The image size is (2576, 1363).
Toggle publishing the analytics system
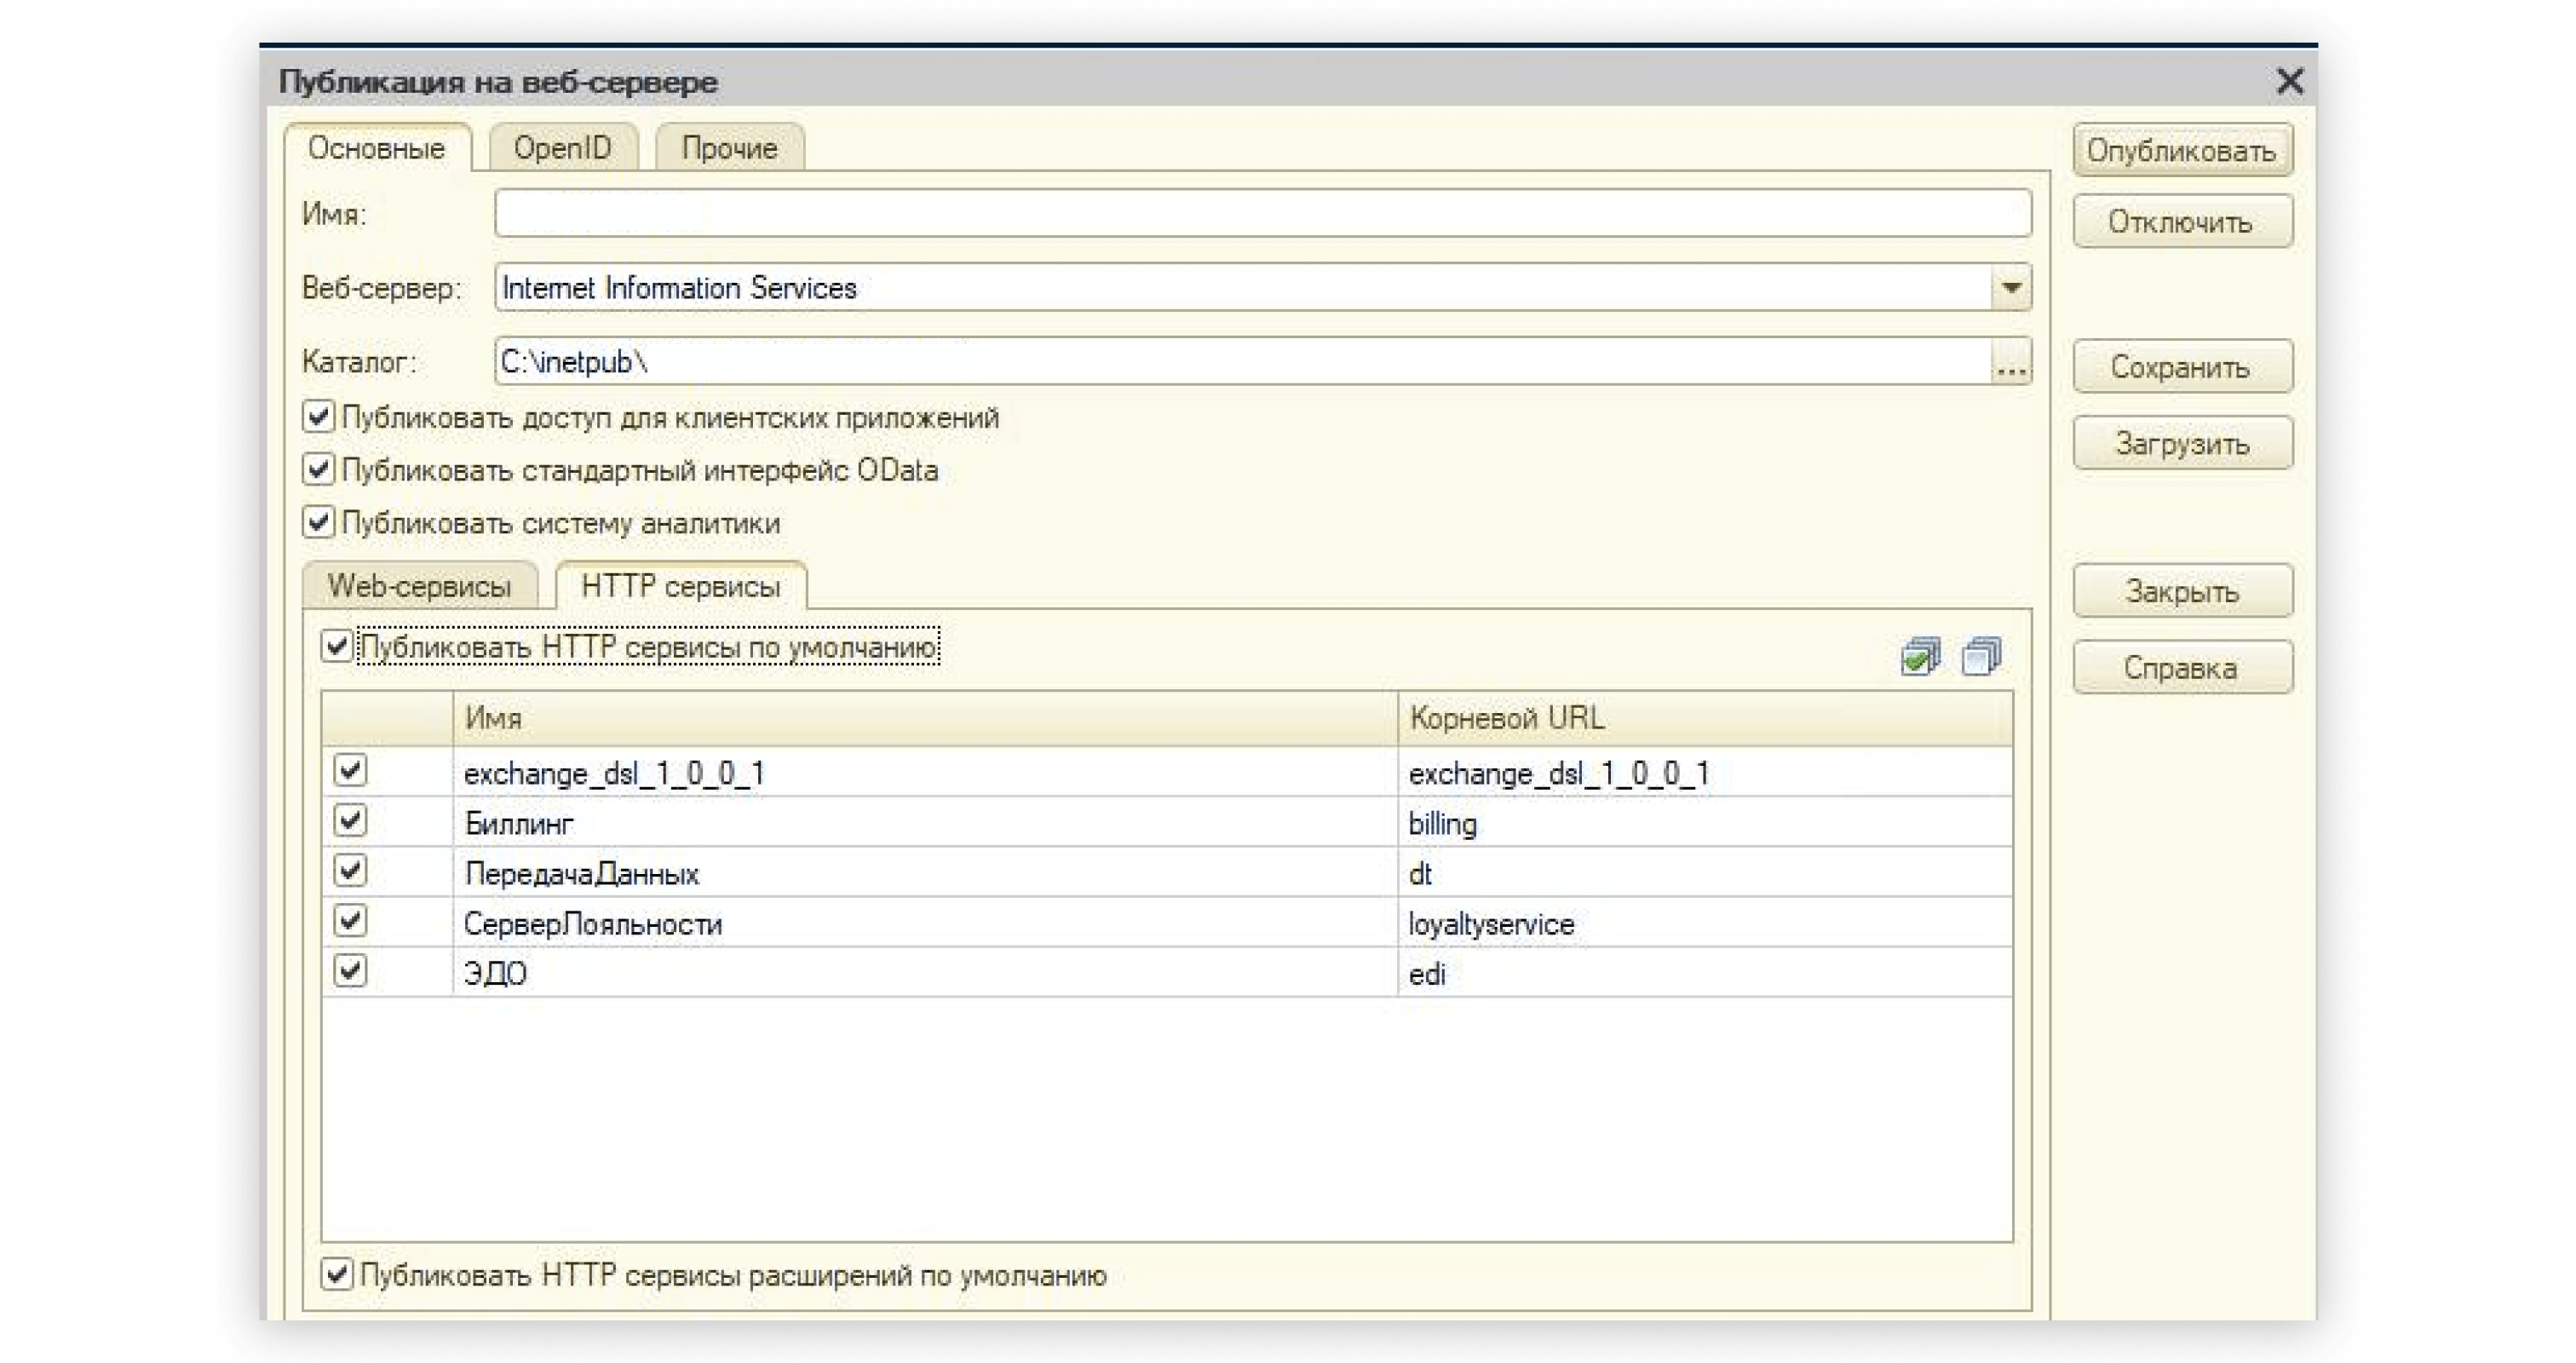318,522
